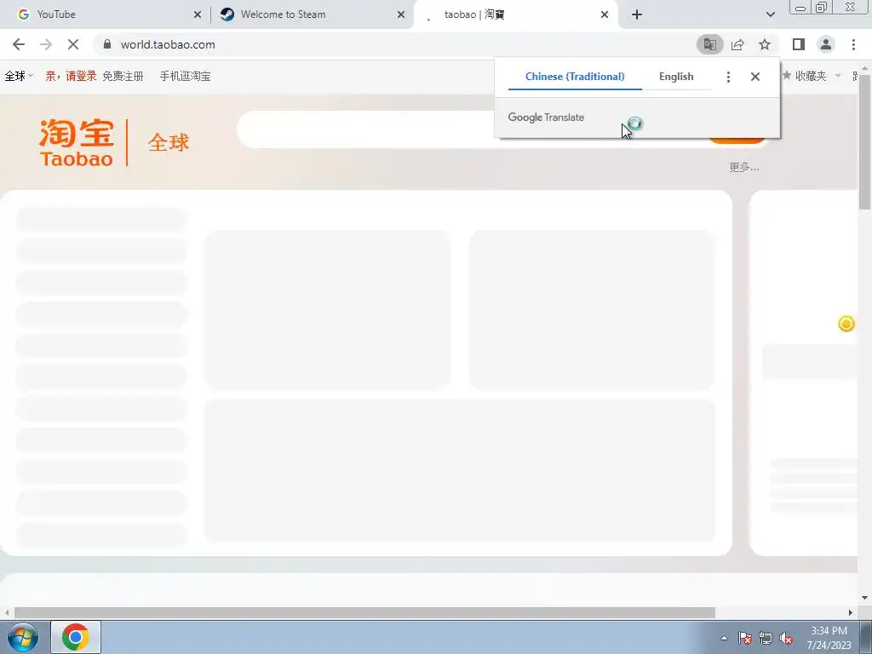The height and width of the screenshot is (654, 872).
Task: Go back using the browser back arrow
Action: tap(19, 44)
